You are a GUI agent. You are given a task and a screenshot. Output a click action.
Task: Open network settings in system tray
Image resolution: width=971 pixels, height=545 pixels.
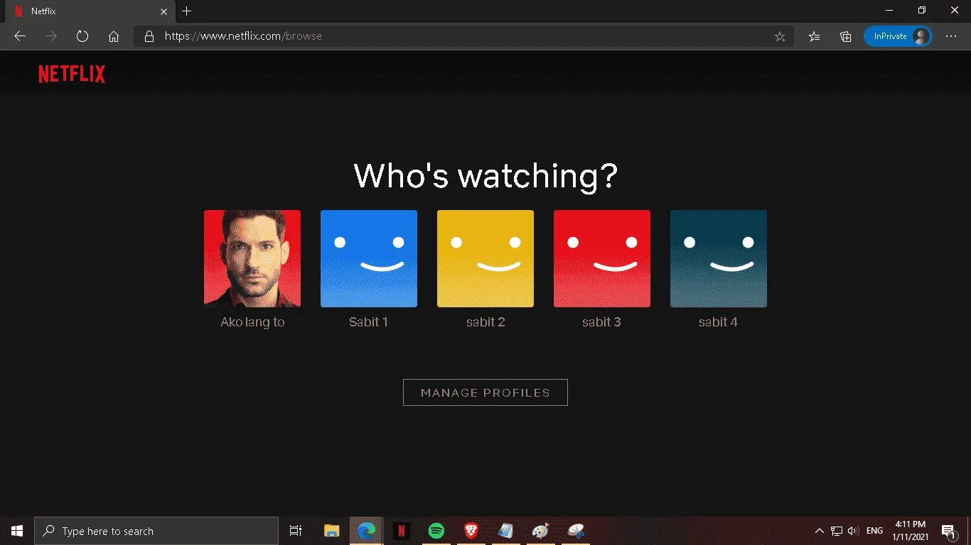(837, 531)
